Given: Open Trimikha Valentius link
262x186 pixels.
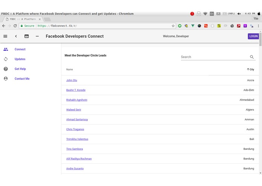Looking at the screenshot, I should coord(77,139).
